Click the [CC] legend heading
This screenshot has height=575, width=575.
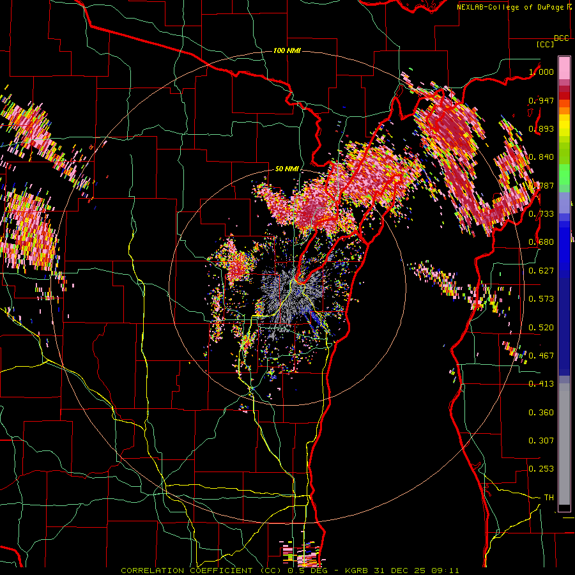[x=545, y=44]
